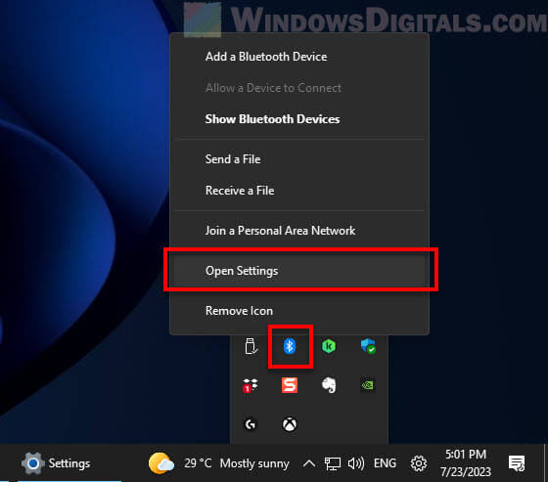Choose Remove Icon menu entry
This screenshot has width=548, height=482.
(x=299, y=311)
